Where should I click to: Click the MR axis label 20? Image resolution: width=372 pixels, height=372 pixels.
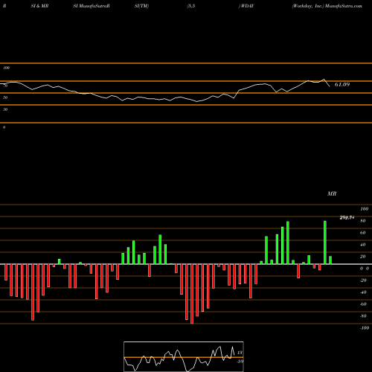click(363, 257)
